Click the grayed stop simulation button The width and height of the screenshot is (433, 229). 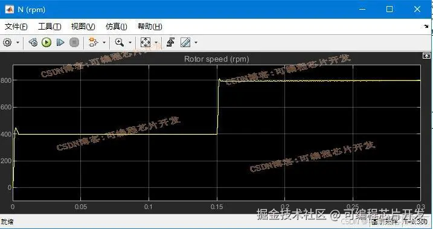point(74,42)
